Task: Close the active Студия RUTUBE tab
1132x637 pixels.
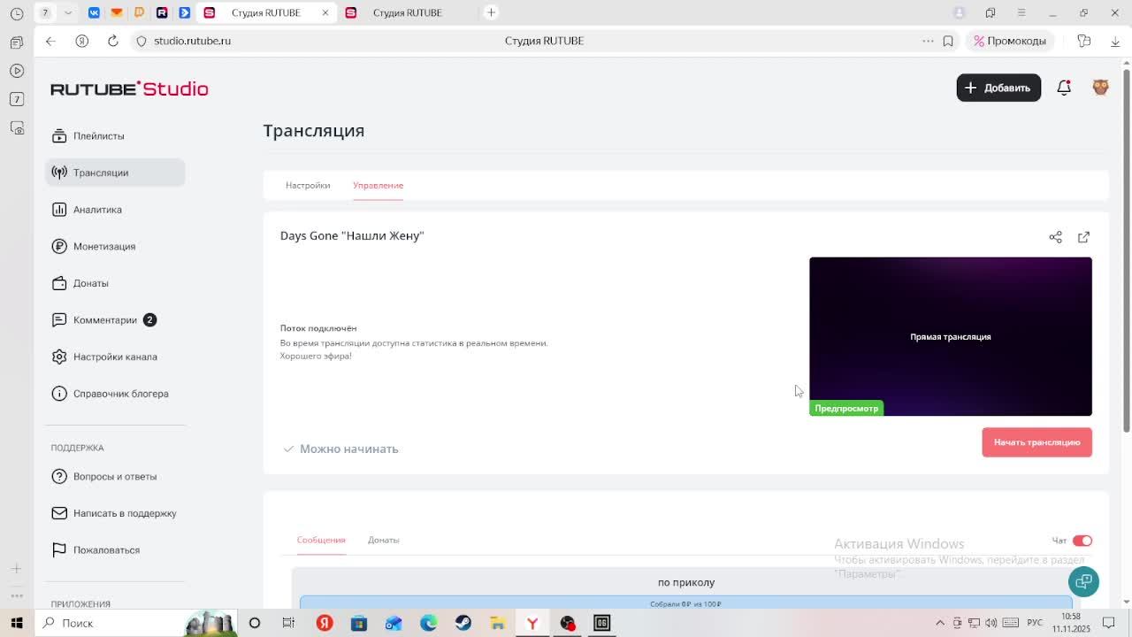Action: [x=325, y=12]
